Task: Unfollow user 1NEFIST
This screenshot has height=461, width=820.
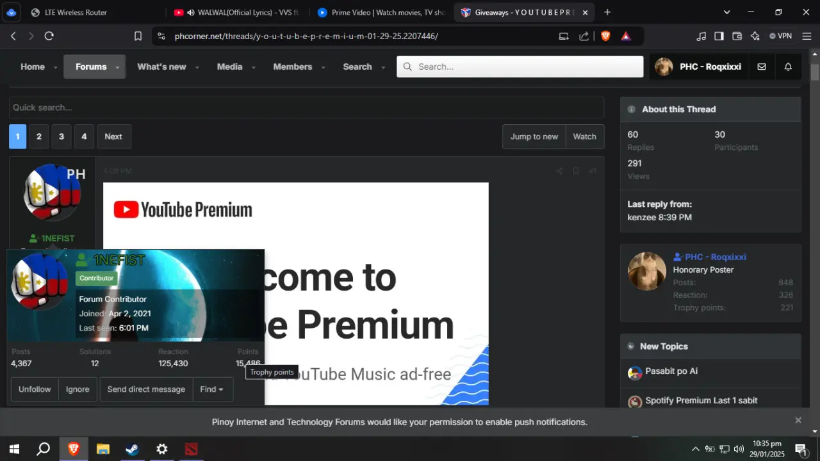Action: 35,389
